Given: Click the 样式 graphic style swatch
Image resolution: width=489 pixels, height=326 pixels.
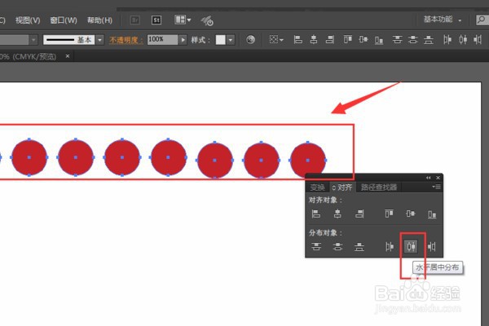Looking at the screenshot, I should click(x=221, y=40).
